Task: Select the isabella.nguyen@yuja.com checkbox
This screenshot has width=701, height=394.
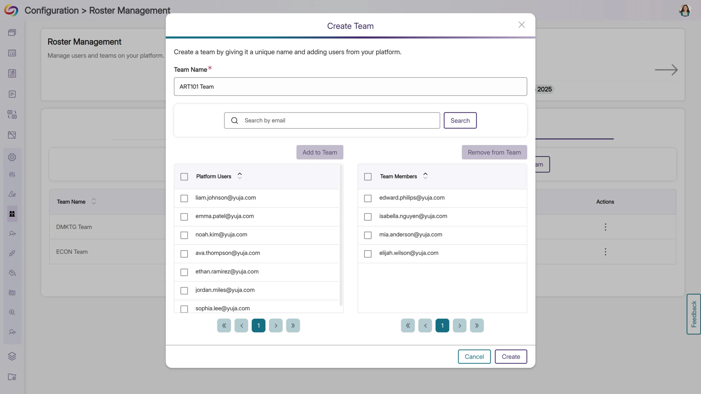Action: 368,217
